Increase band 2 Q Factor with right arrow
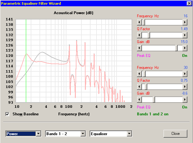The height and width of the screenshot is (143, 193). 185,87
